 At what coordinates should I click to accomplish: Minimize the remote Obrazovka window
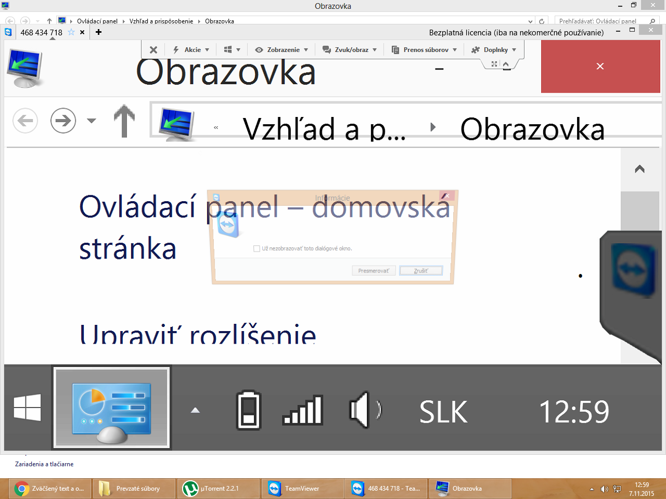(439, 69)
